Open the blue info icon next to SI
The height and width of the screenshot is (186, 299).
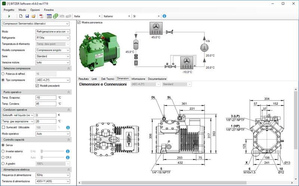click(164, 16)
